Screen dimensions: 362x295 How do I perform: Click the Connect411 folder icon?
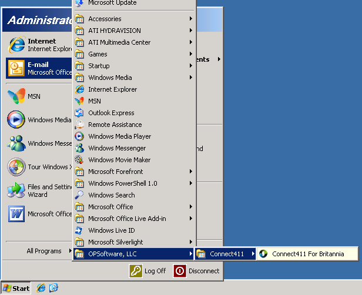(201, 254)
